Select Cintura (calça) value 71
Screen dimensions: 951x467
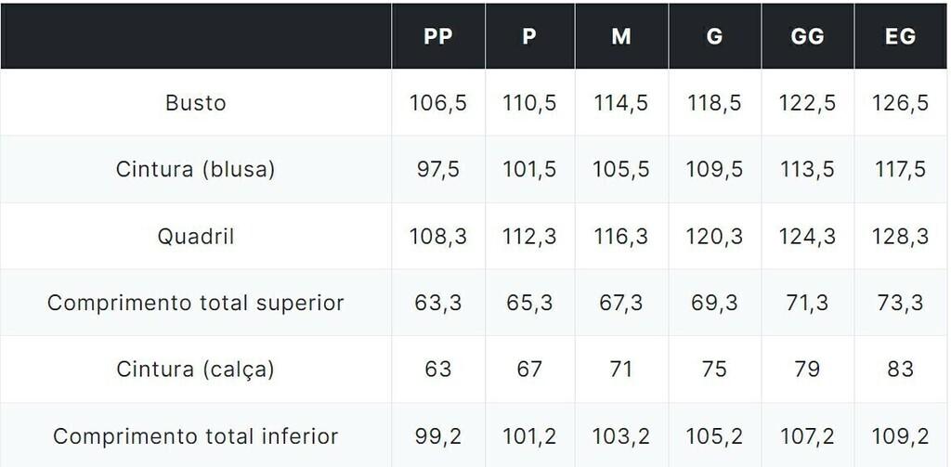click(x=621, y=370)
